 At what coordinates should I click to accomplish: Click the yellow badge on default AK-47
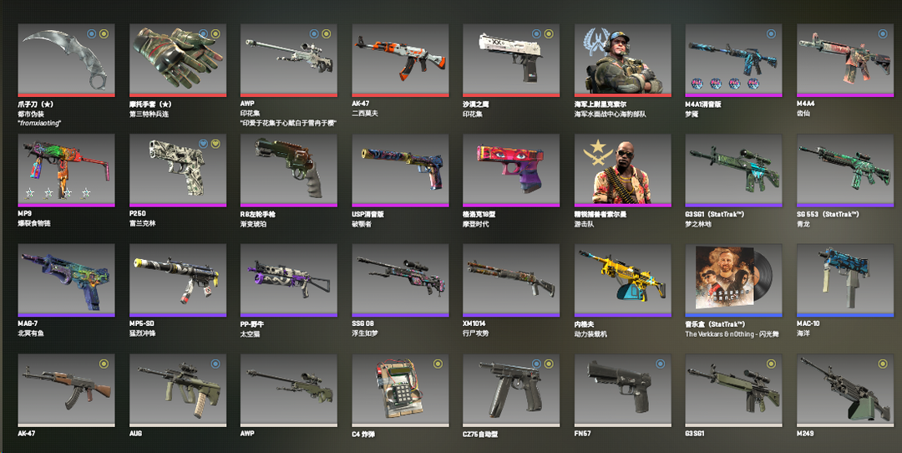pos(104,364)
